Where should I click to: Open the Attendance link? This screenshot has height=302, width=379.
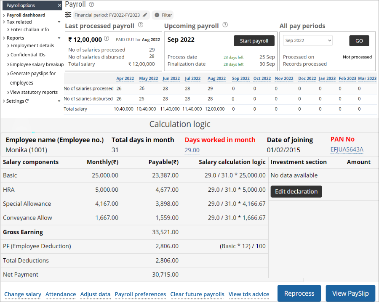coord(61,294)
